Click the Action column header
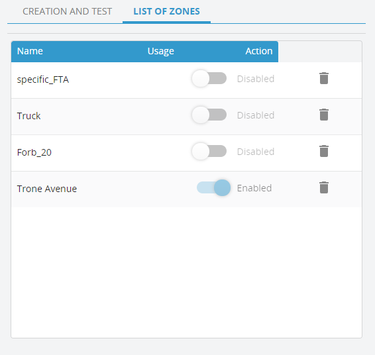This screenshot has height=355, width=375. point(259,51)
